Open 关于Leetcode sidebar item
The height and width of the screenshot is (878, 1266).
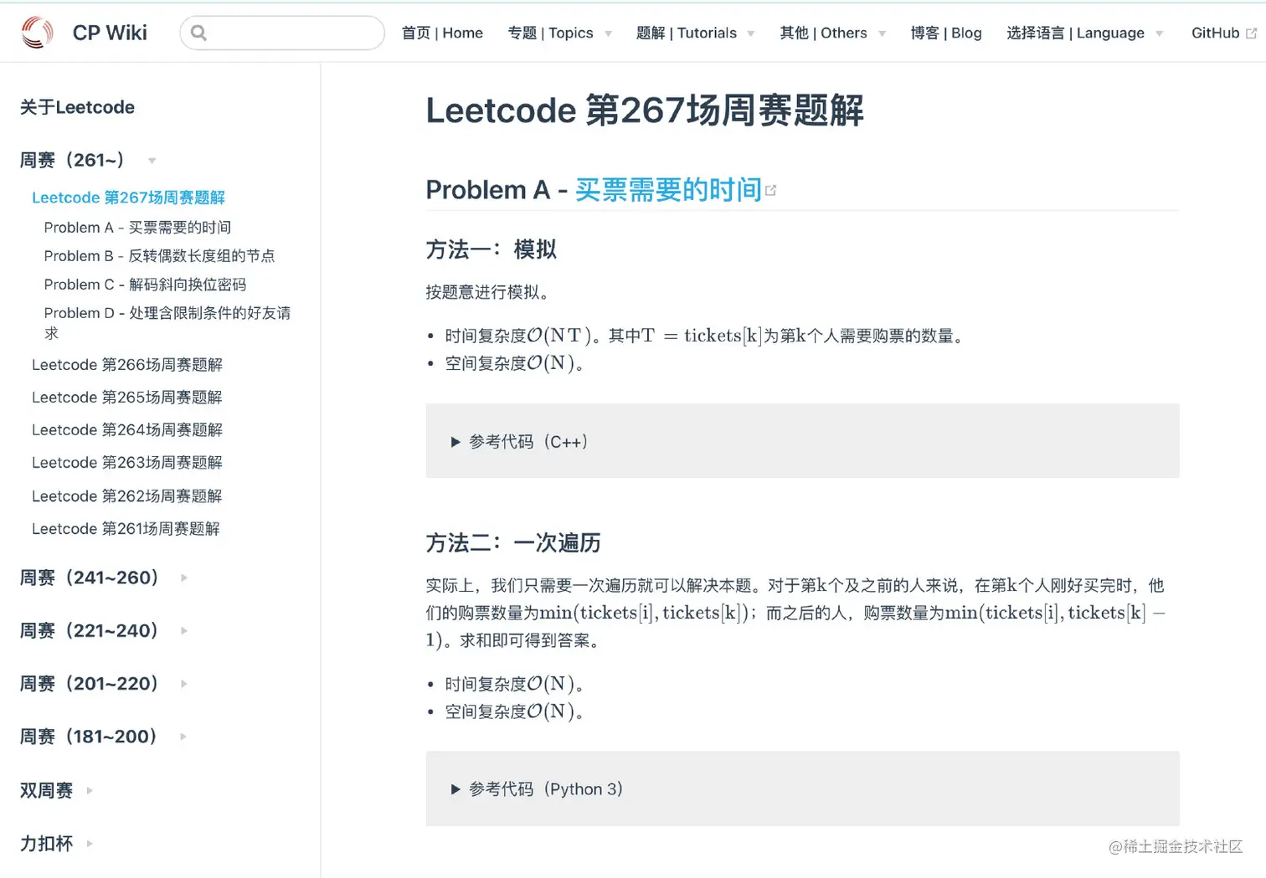(x=77, y=107)
